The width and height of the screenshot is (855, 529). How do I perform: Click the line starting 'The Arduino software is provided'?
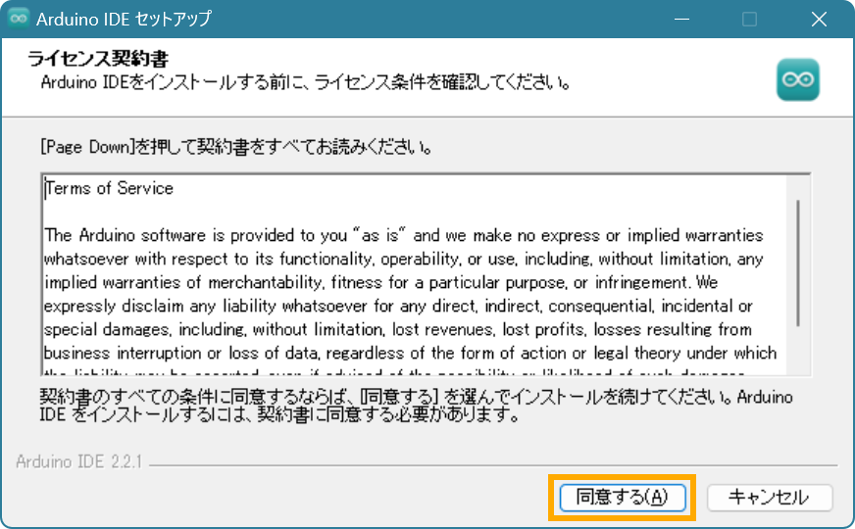click(x=404, y=235)
